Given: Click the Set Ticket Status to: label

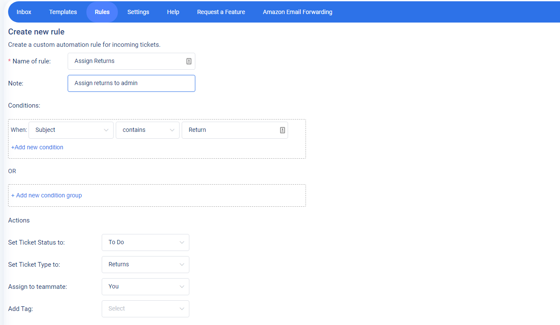Looking at the screenshot, I should [x=36, y=242].
